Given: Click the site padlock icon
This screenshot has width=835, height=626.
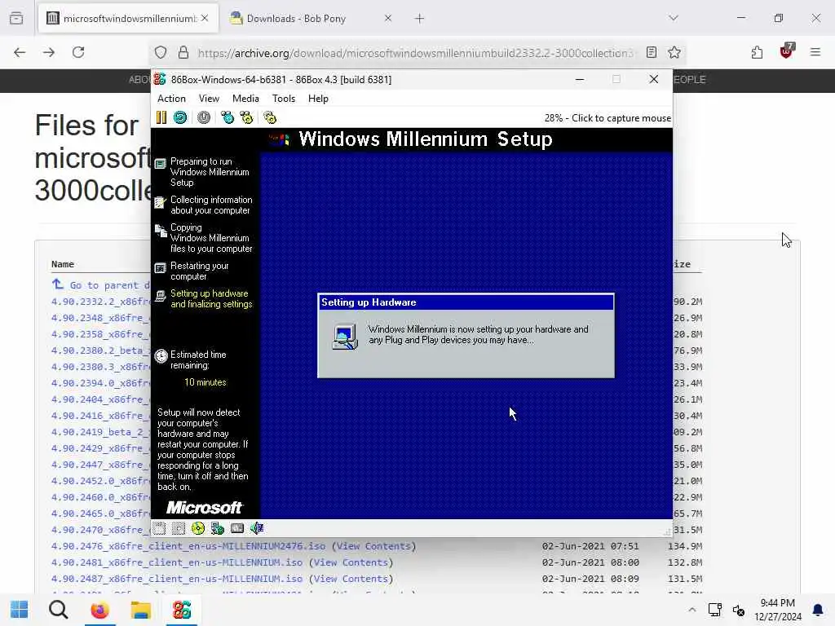Looking at the screenshot, I should click(x=183, y=52).
